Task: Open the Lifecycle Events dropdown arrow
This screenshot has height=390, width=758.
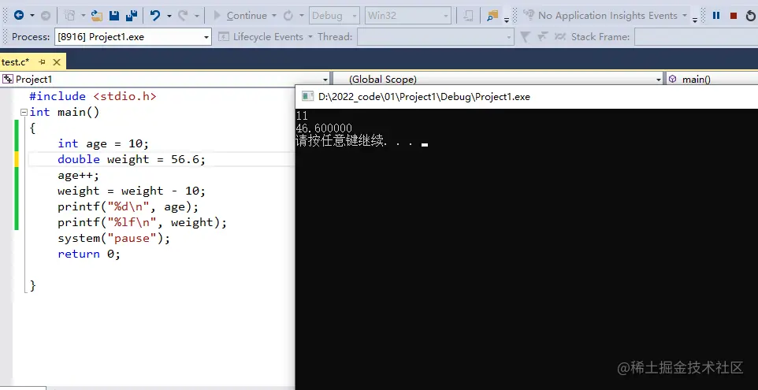Action: 309,37
